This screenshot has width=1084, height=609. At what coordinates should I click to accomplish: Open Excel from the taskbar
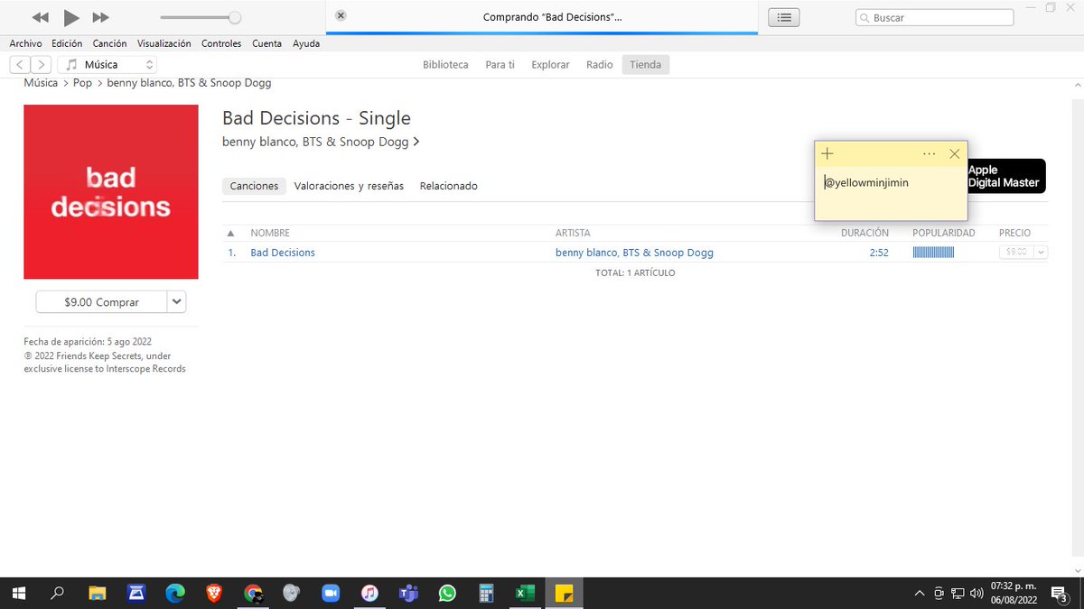click(x=525, y=593)
